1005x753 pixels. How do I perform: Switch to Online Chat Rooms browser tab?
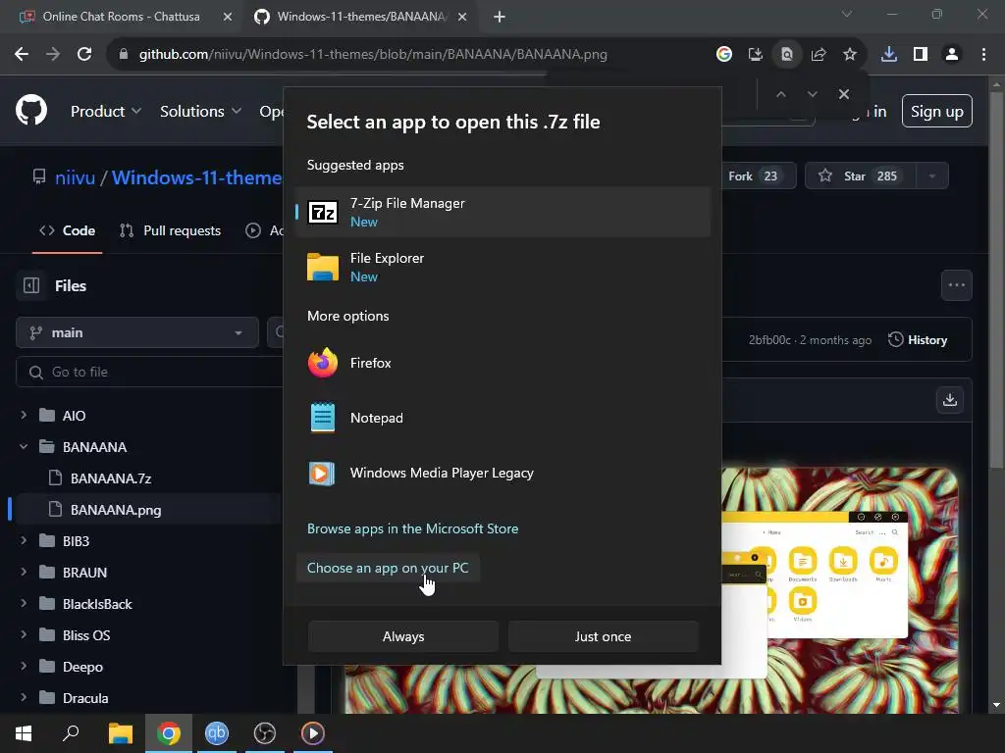click(x=121, y=17)
